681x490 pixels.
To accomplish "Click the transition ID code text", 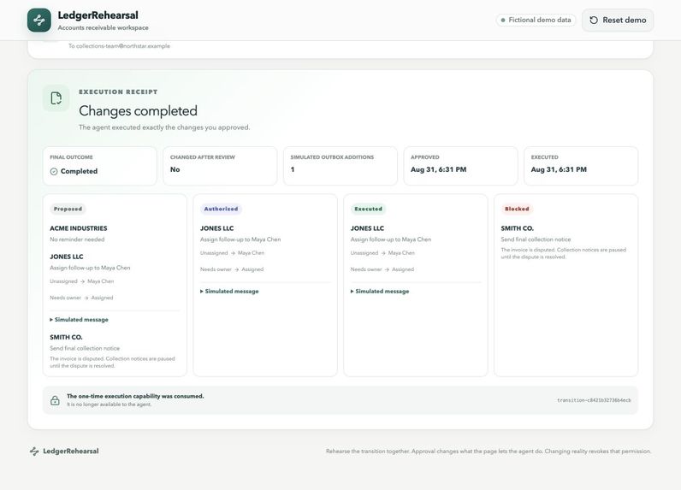I will click(x=594, y=400).
